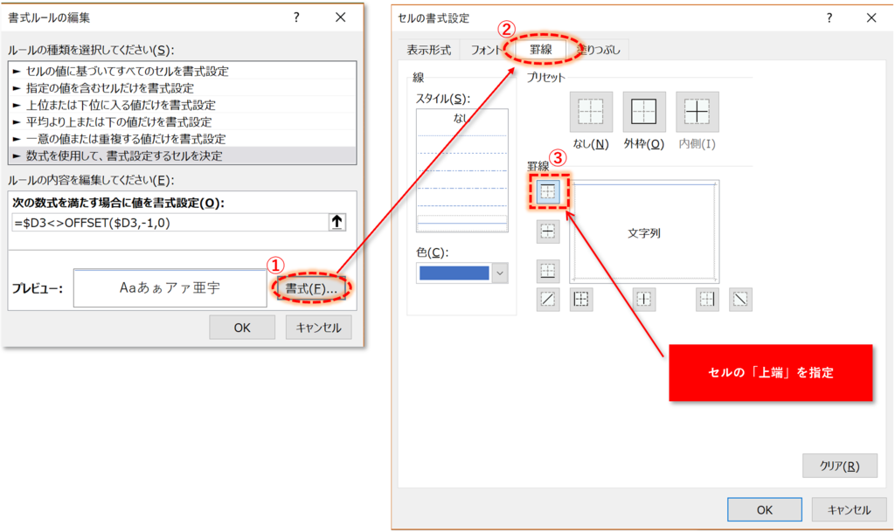Switch to the 表示形式 tab
The width and height of the screenshot is (895, 532).
(x=430, y=50)
